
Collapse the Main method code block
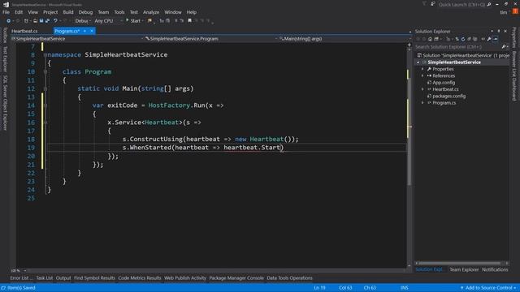click(45, 88)
